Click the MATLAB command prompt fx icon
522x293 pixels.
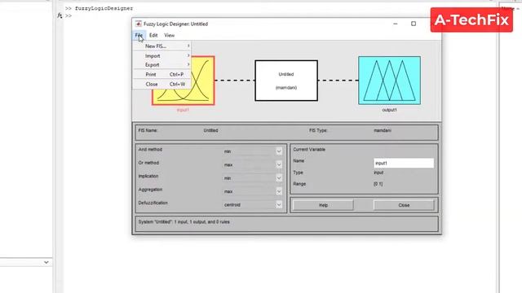60,15
